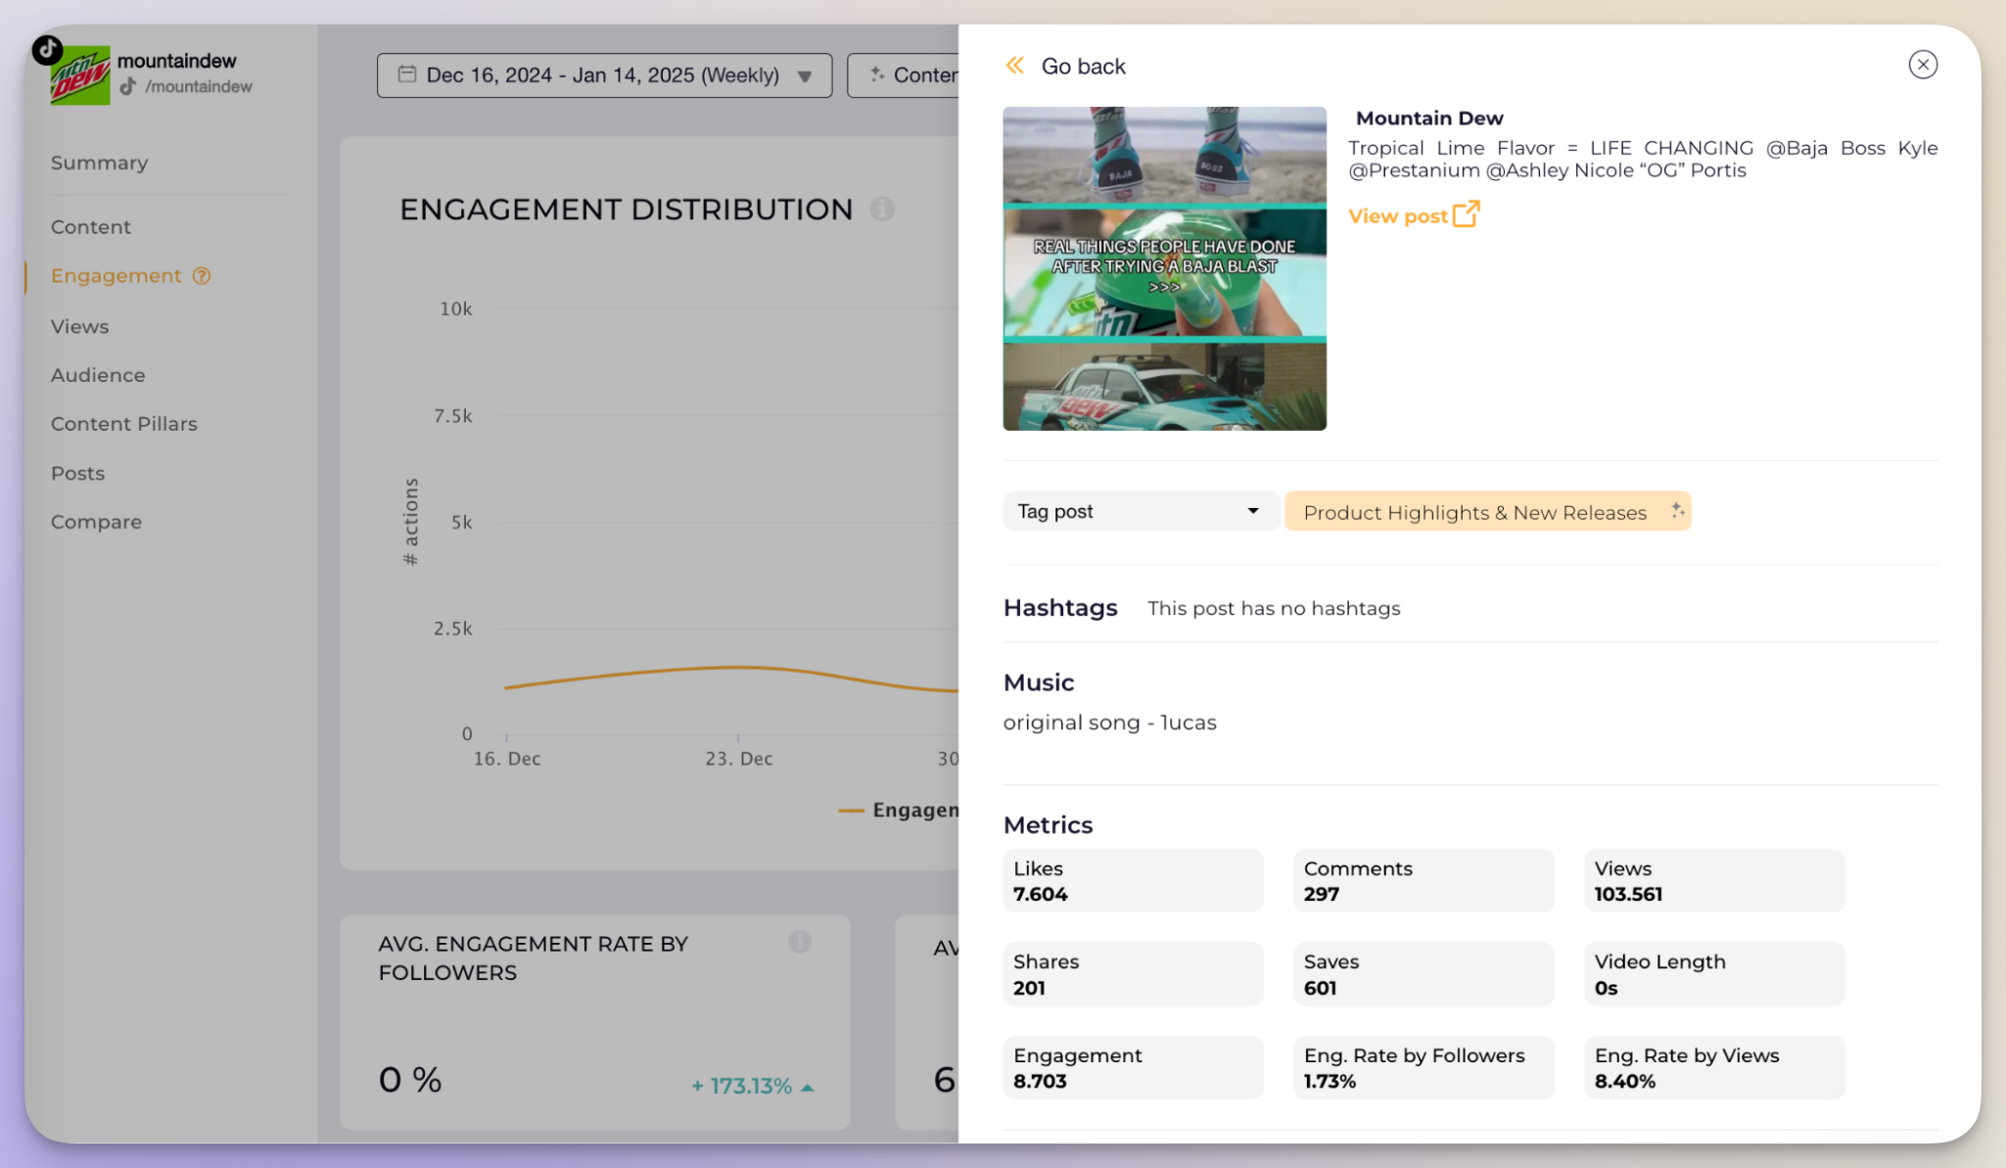Click the post caption text
Viewport: 2006px width, 1168px height.
point(1643,159)
